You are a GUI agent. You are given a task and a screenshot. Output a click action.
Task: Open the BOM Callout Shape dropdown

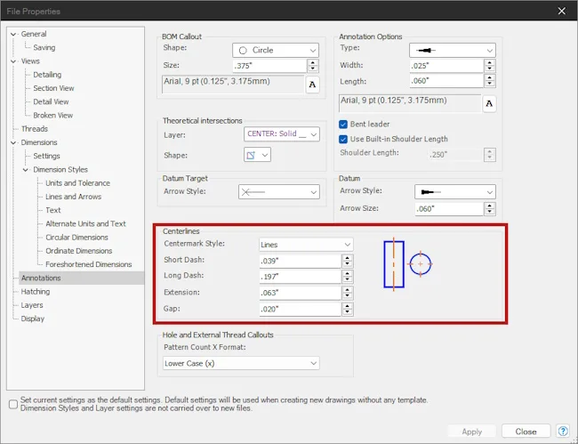(x=276, y=50)
